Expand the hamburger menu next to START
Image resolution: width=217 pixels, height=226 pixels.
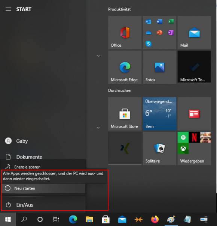click(x=8, y=9)
